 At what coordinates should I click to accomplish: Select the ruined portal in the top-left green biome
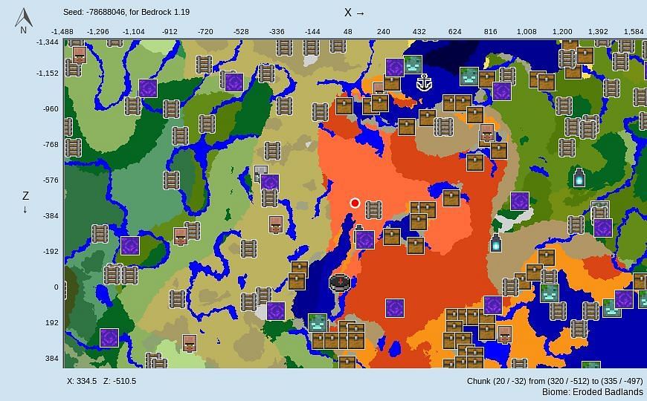pos(148,88)
